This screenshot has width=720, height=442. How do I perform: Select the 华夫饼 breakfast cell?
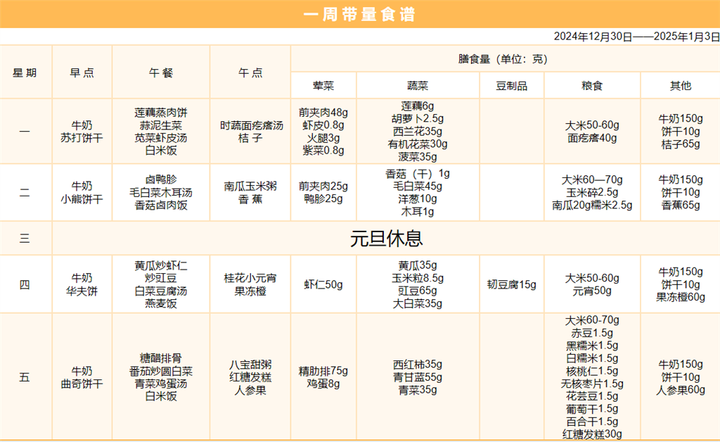[x=82, y=291]
